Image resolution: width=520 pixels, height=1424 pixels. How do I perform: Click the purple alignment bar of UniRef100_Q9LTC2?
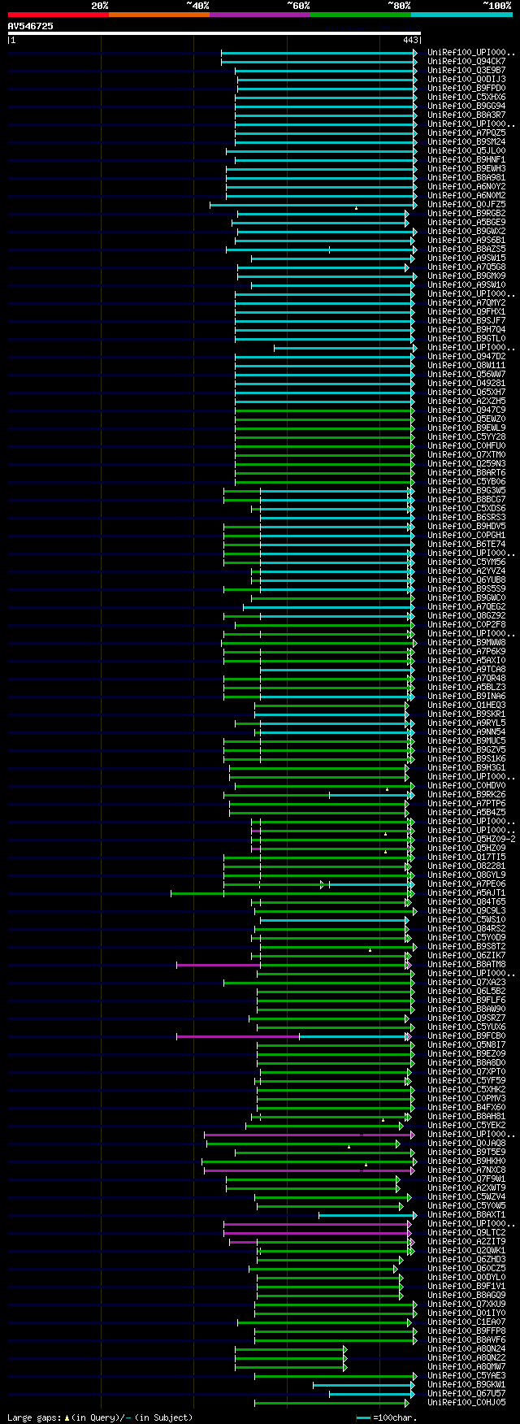tap(317, 1232)
